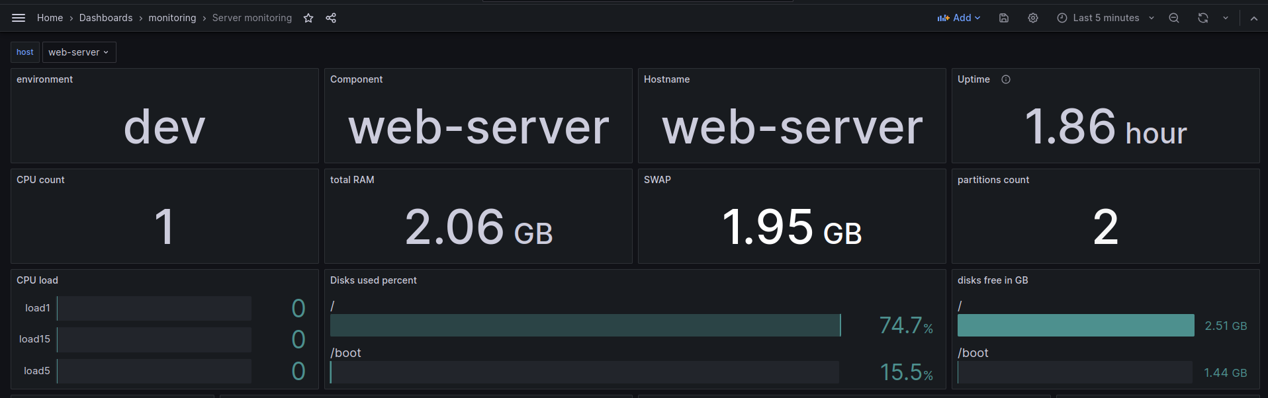This screenshot has height=398, width=1268.
Task: Go to Home breadcrumb
Action: tap(50, 18)
